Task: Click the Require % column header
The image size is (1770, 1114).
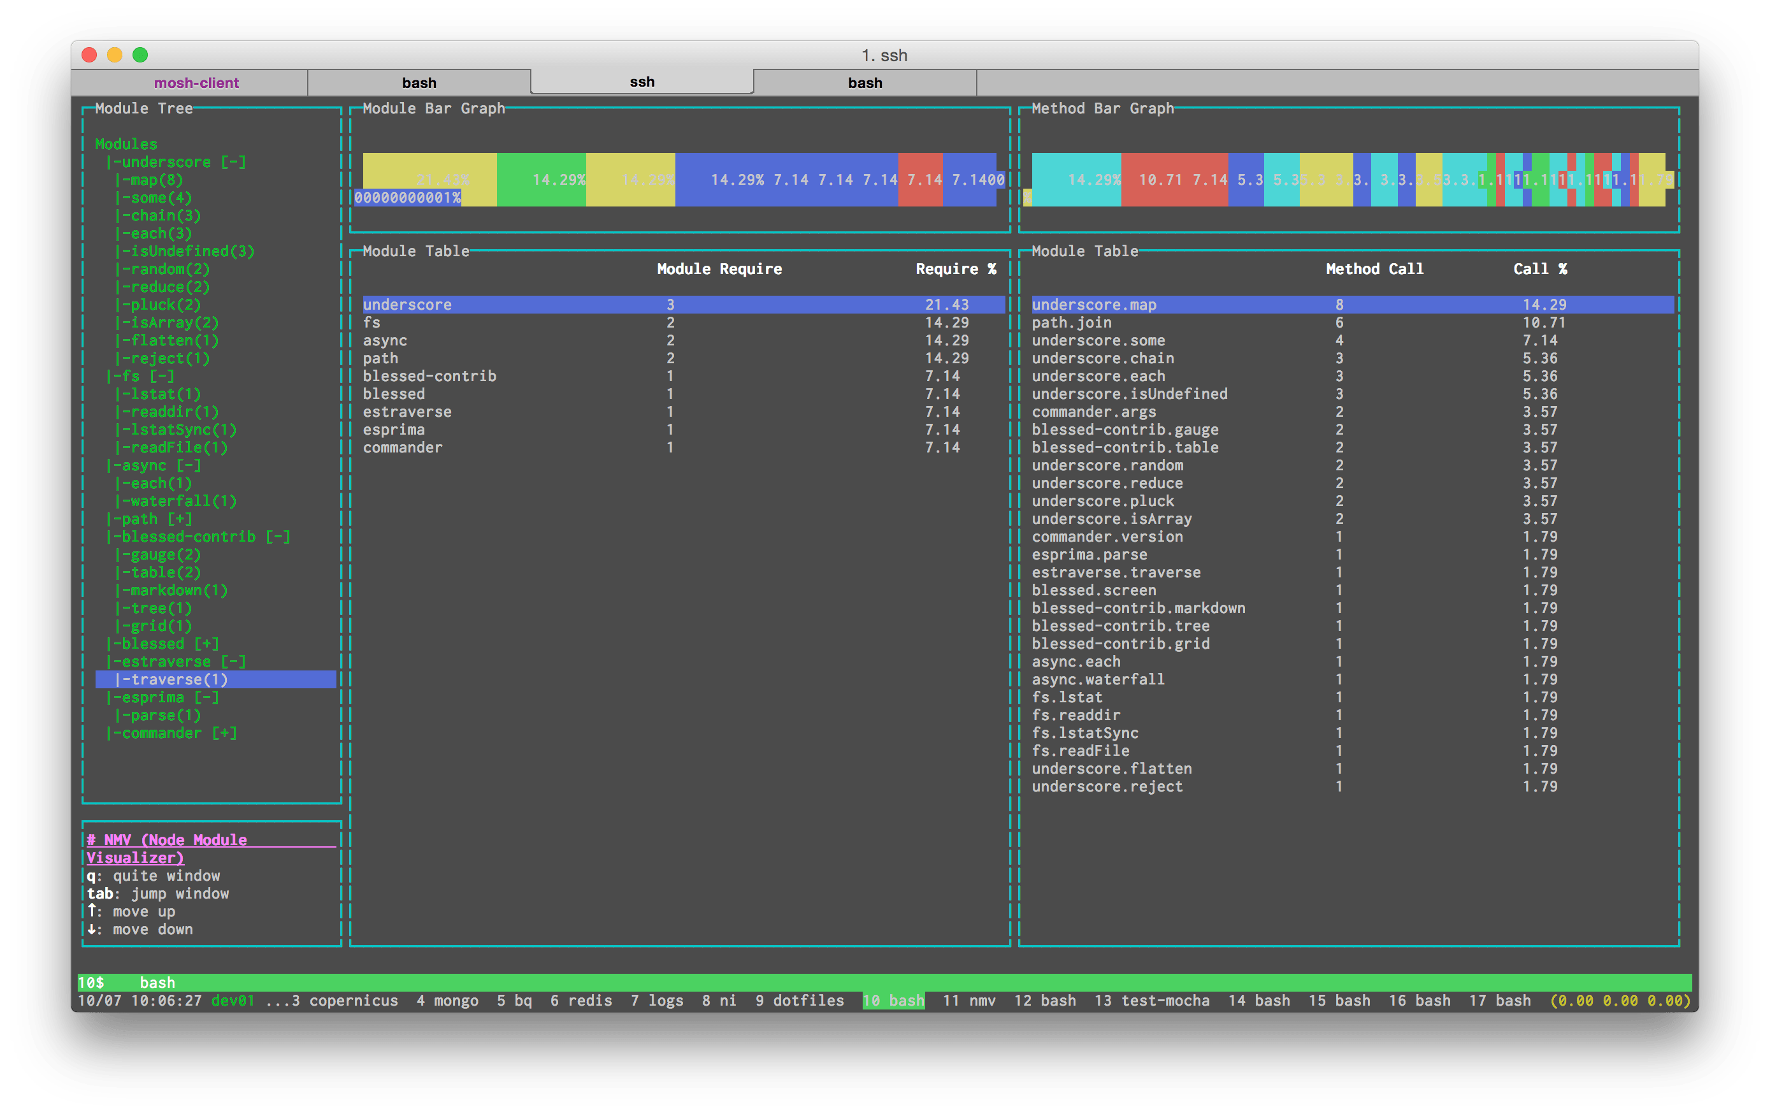Action: click(x=956, y=269)
